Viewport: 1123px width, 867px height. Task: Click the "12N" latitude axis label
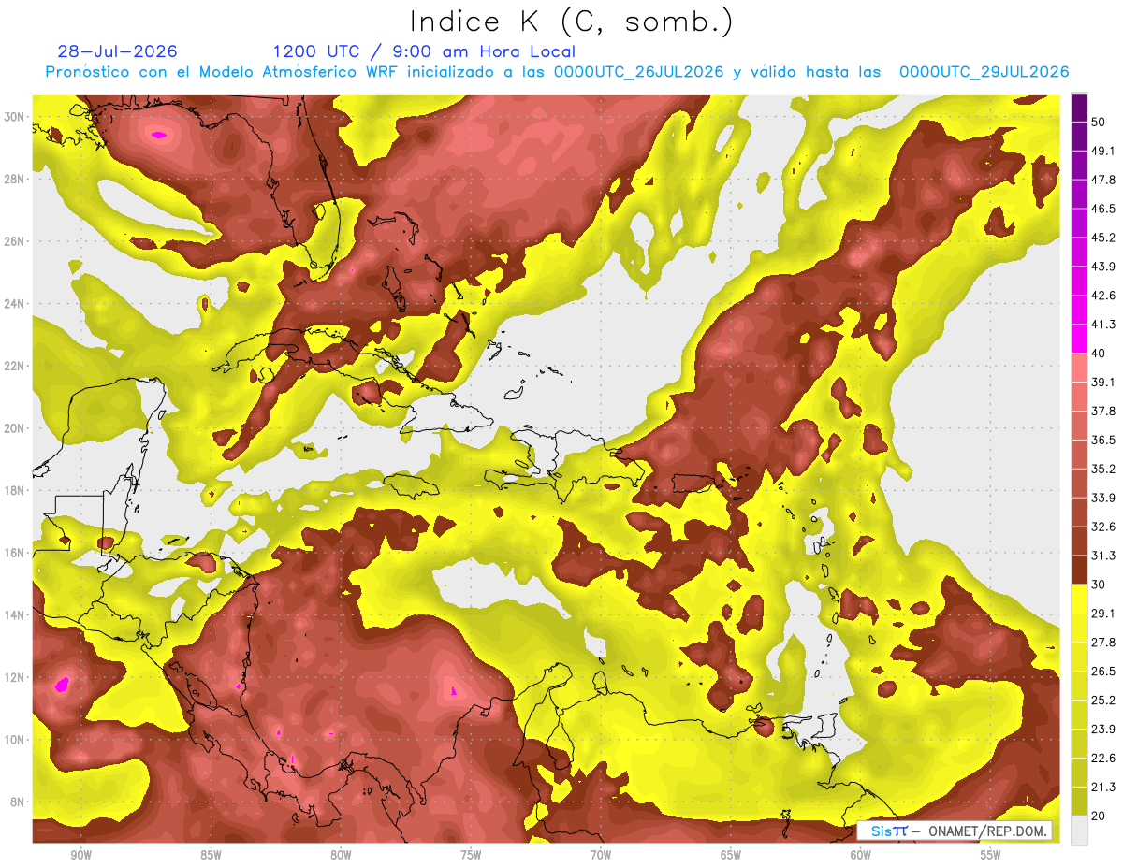pyautogui.click(x=15, y=677)
